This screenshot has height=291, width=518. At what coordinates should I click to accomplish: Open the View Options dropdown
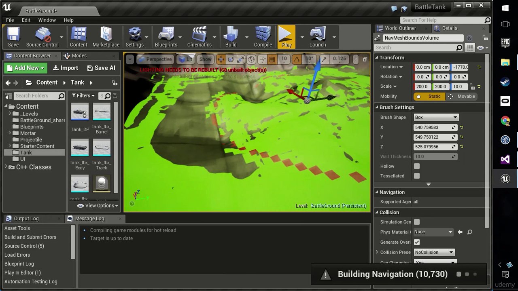tap(98, 206)
